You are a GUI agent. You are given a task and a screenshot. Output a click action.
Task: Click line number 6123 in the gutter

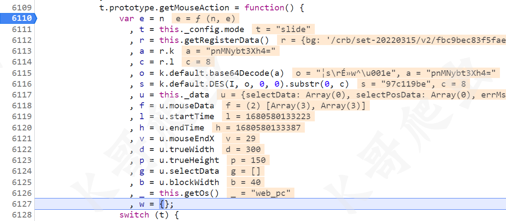[22, 160]
